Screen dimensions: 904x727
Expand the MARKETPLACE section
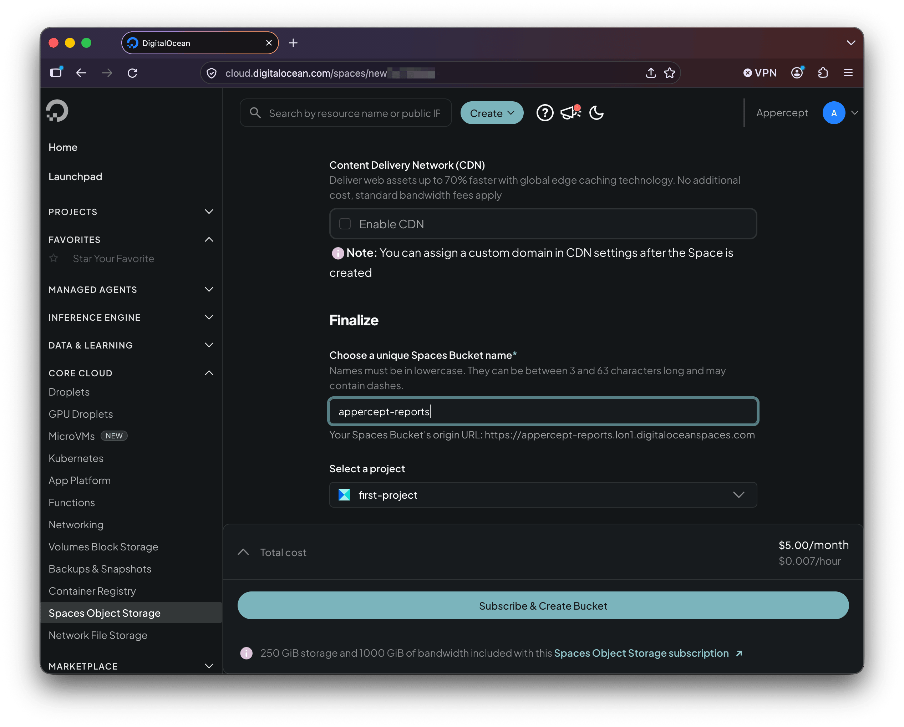[x=131, y=666]
